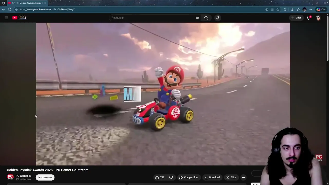Open browser settings and more ellipsis
This screenshot has height=185, width=329.
(x=310, y=10)
